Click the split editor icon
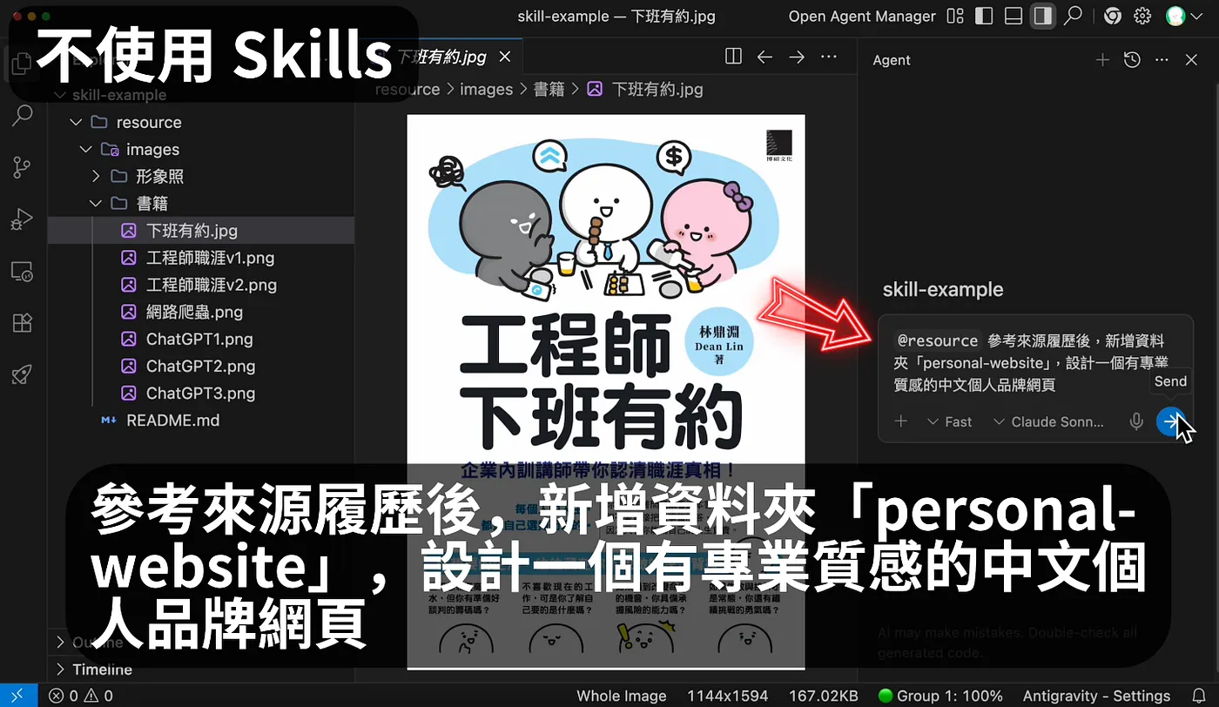The height and width of the screenshot is (707, 1219). (x=733, y=57)
